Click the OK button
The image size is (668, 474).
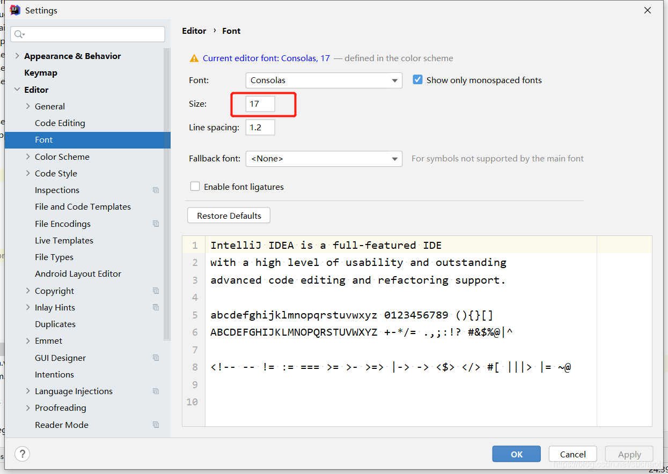click(517, 454)
